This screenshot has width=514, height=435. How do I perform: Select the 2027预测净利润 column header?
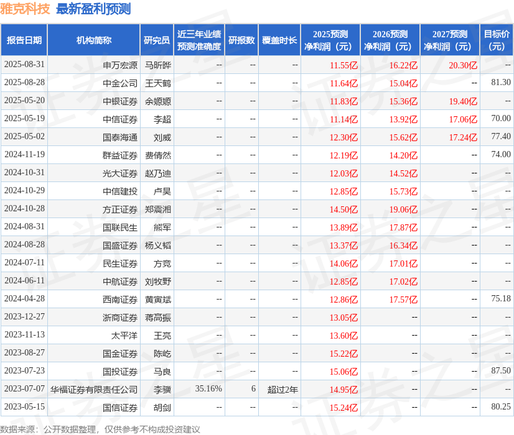tap(450, 40)
